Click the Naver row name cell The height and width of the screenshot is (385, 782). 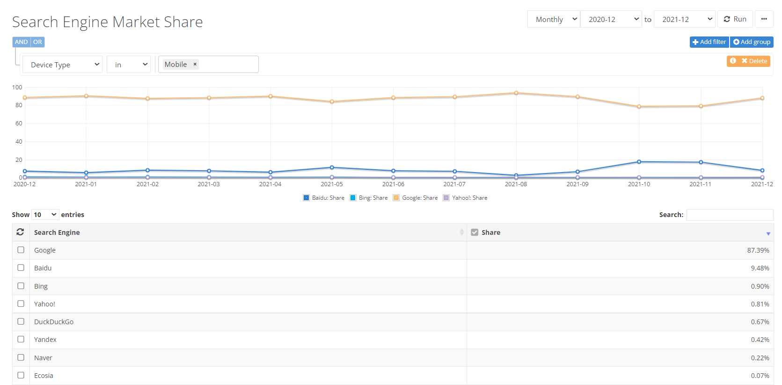pyautogui.click(x=248, y=358)
